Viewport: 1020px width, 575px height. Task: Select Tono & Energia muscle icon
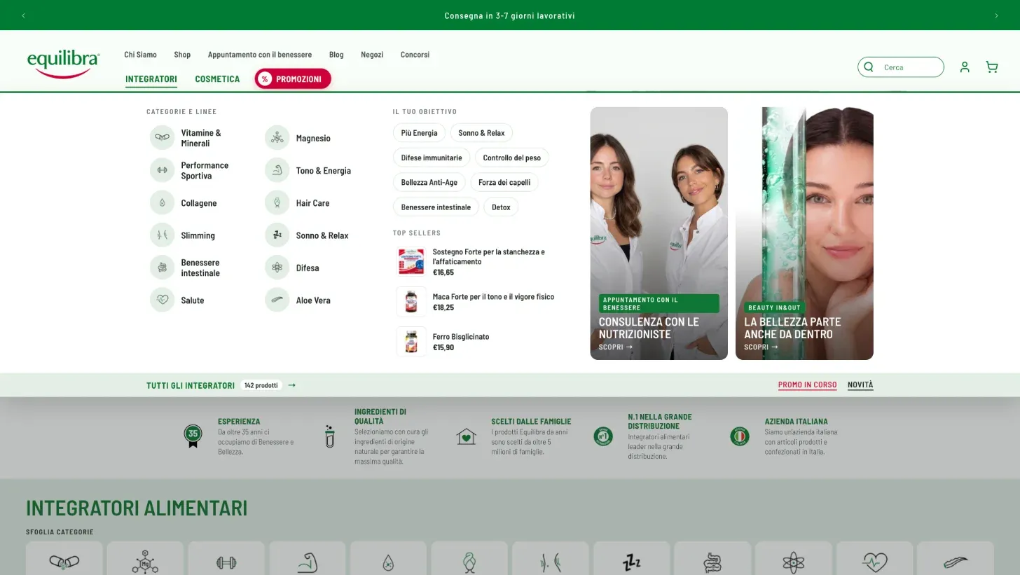click(x=277, y=170)
